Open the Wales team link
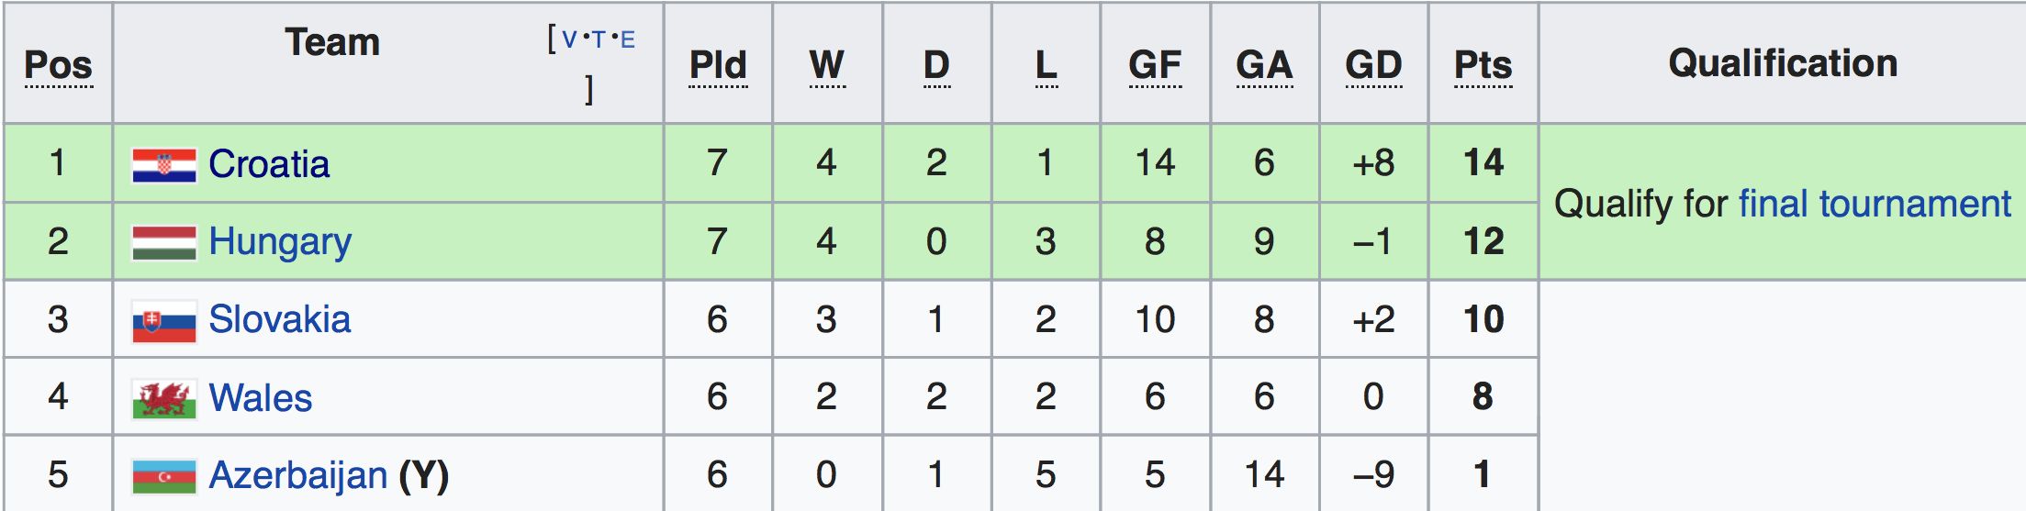 [260, 398]
